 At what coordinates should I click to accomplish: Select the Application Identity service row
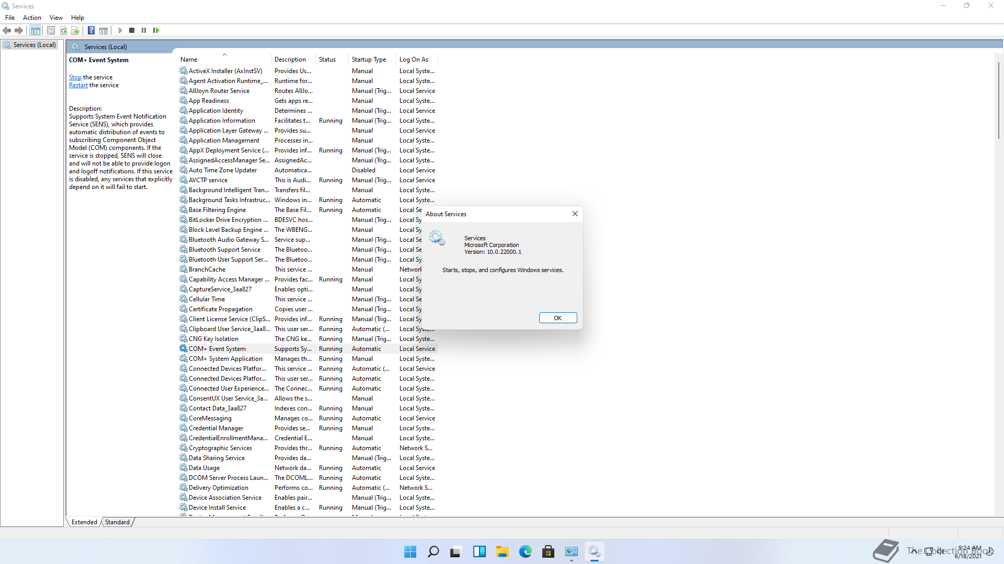[x=307, y=110]
